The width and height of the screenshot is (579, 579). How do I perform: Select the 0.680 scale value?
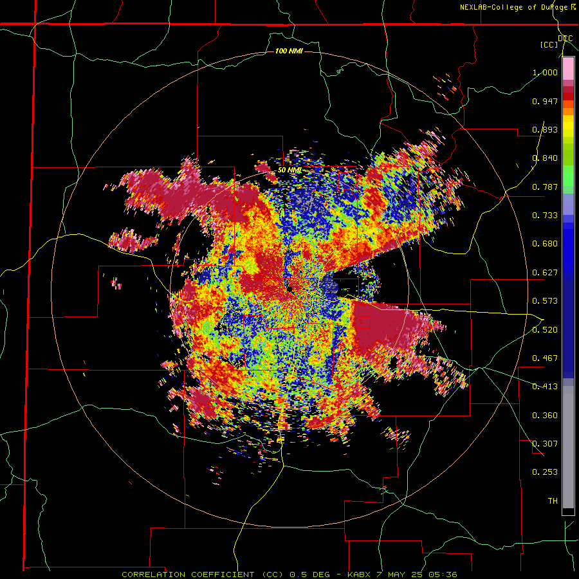[545, 244]
